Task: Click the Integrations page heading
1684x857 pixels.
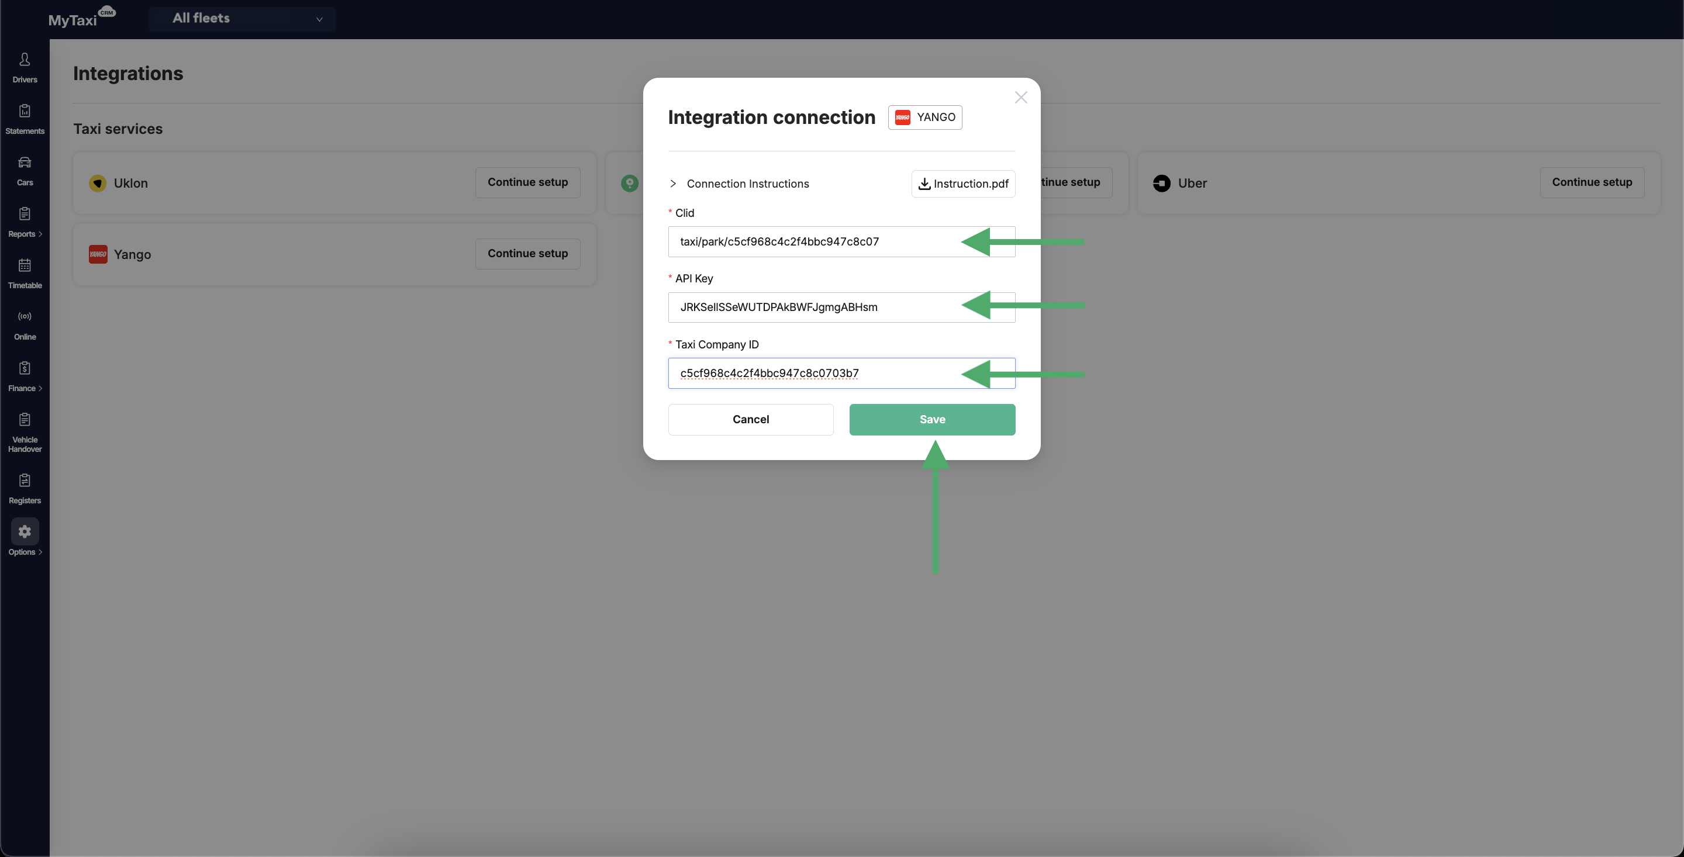Action: tap(128, 73)
